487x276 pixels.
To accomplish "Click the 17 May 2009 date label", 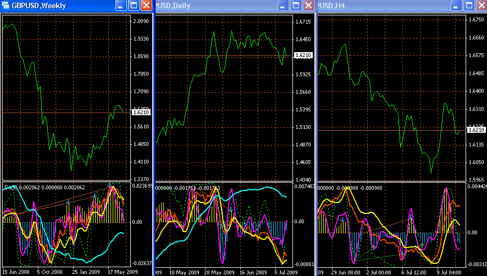I will 123,272.
